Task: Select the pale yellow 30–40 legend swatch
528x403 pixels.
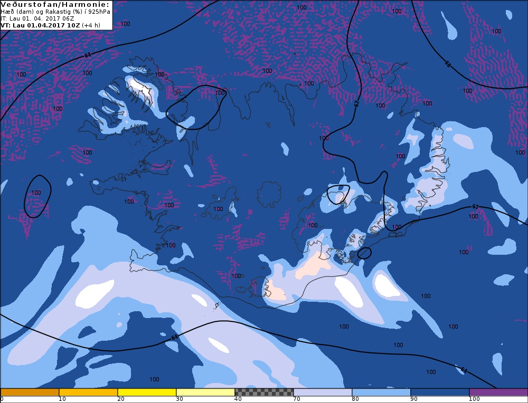Action: click(x=205, y=392)
